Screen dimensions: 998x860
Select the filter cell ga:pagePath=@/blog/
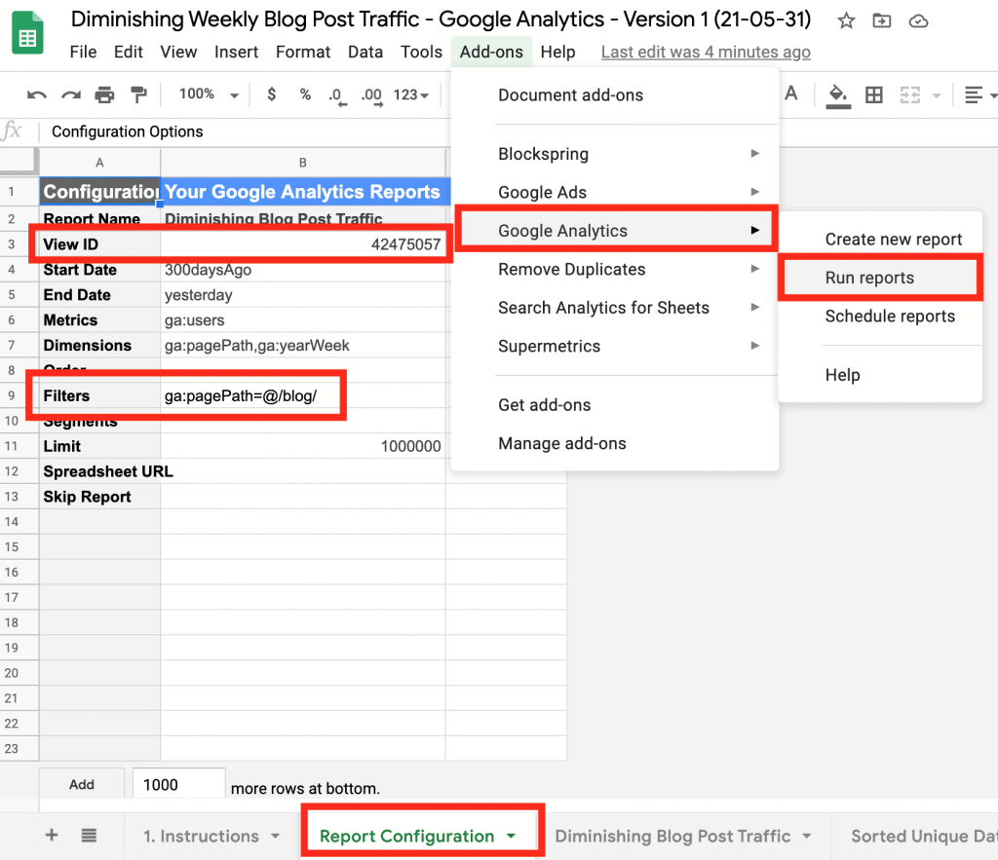pos(303,395)
